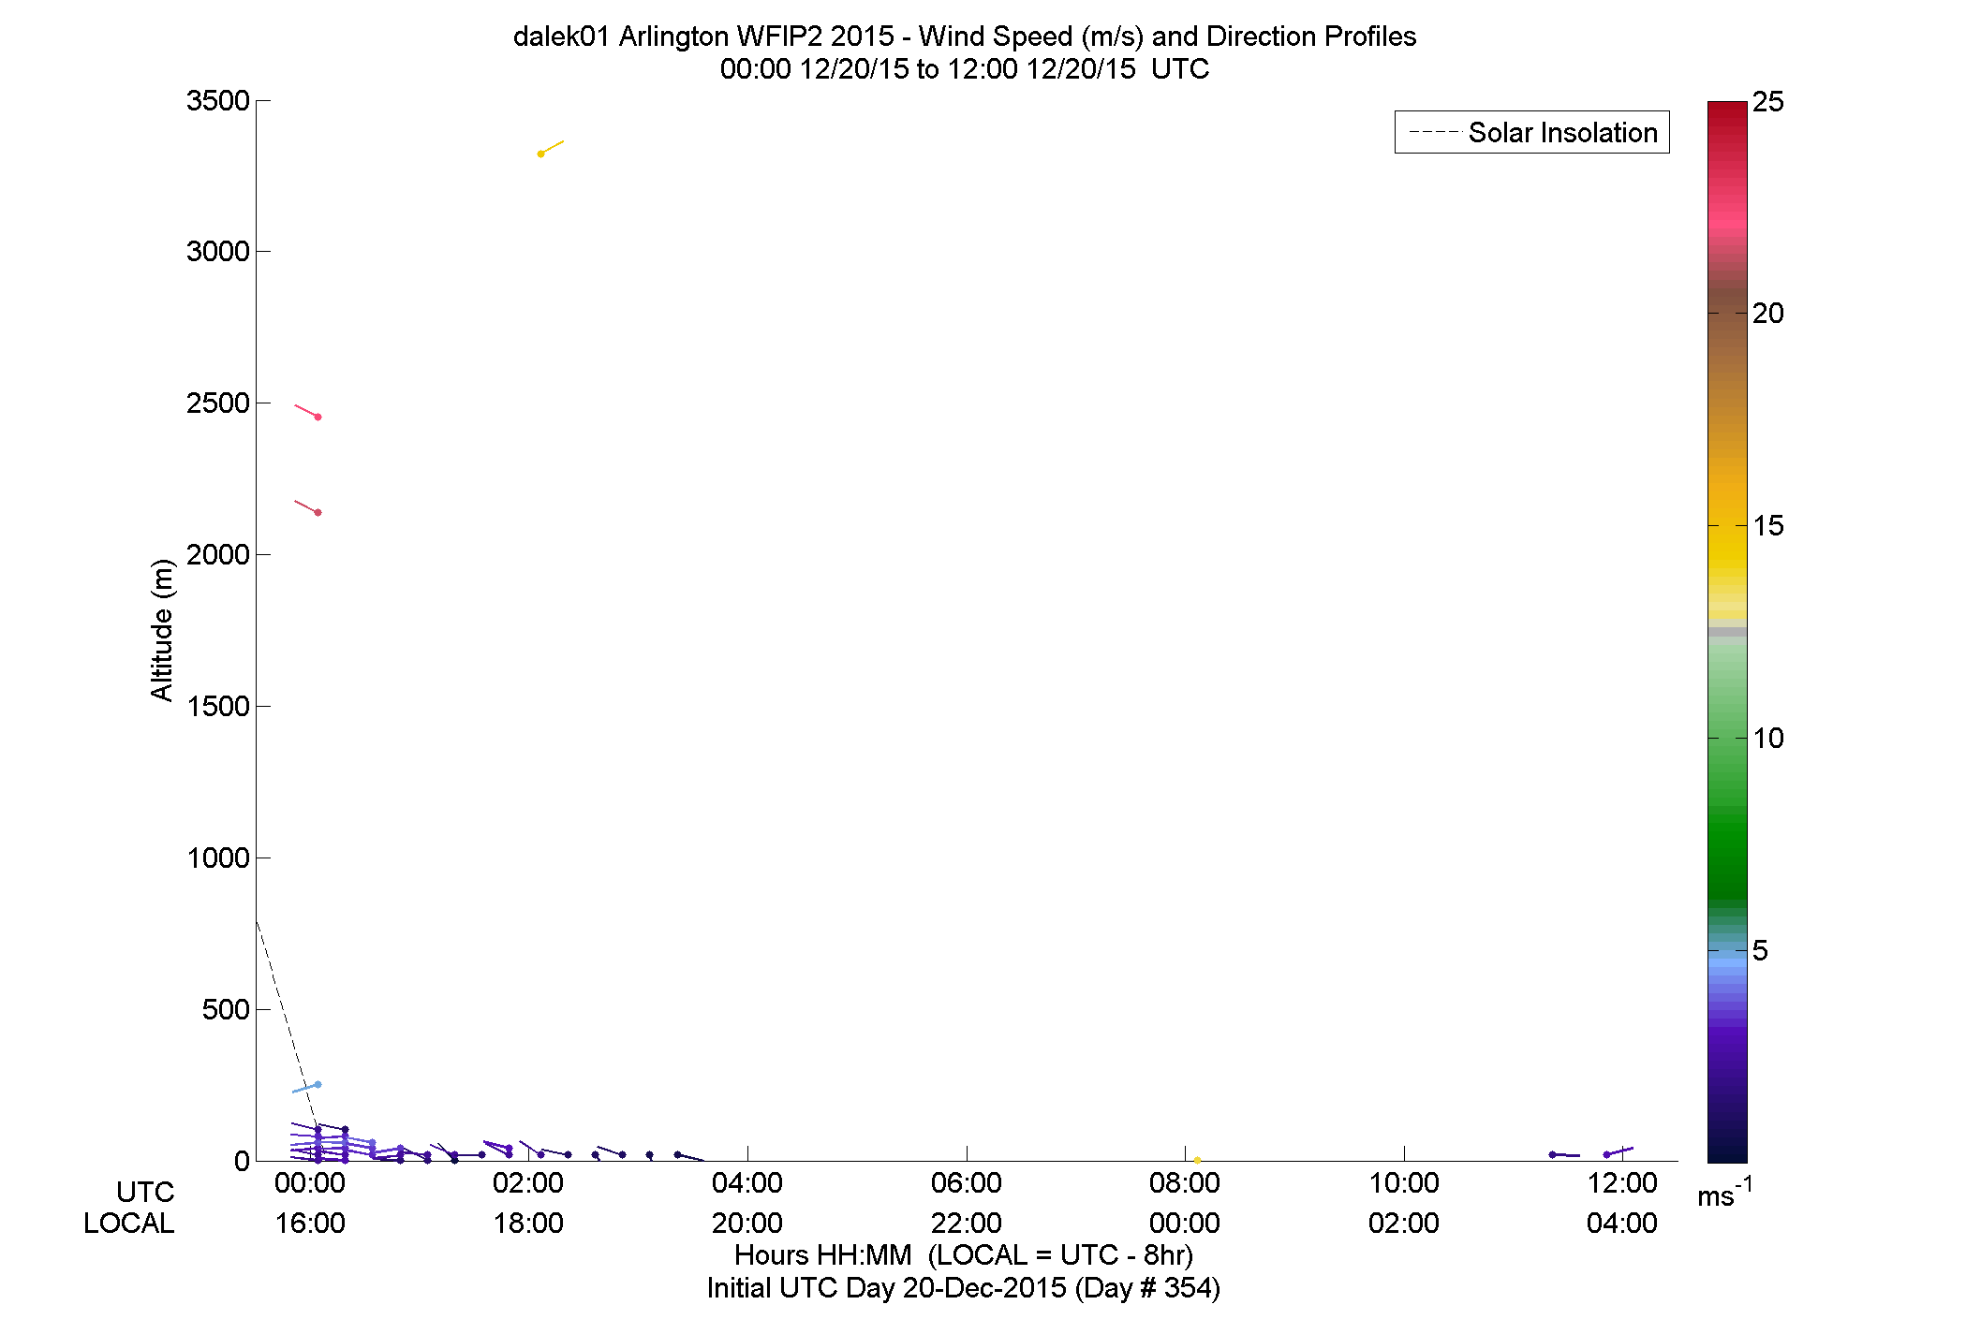Click the UTC 12:00 time tick label
Image resolution: width=1966 pixels, height=1334 pixels.
(1622, 1183)
